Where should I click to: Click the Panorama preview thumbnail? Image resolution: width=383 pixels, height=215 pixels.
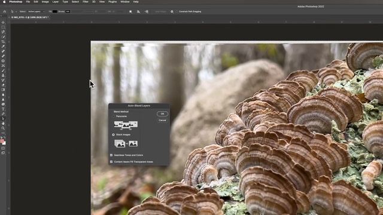pyautogui.click(x=126, y=125)
